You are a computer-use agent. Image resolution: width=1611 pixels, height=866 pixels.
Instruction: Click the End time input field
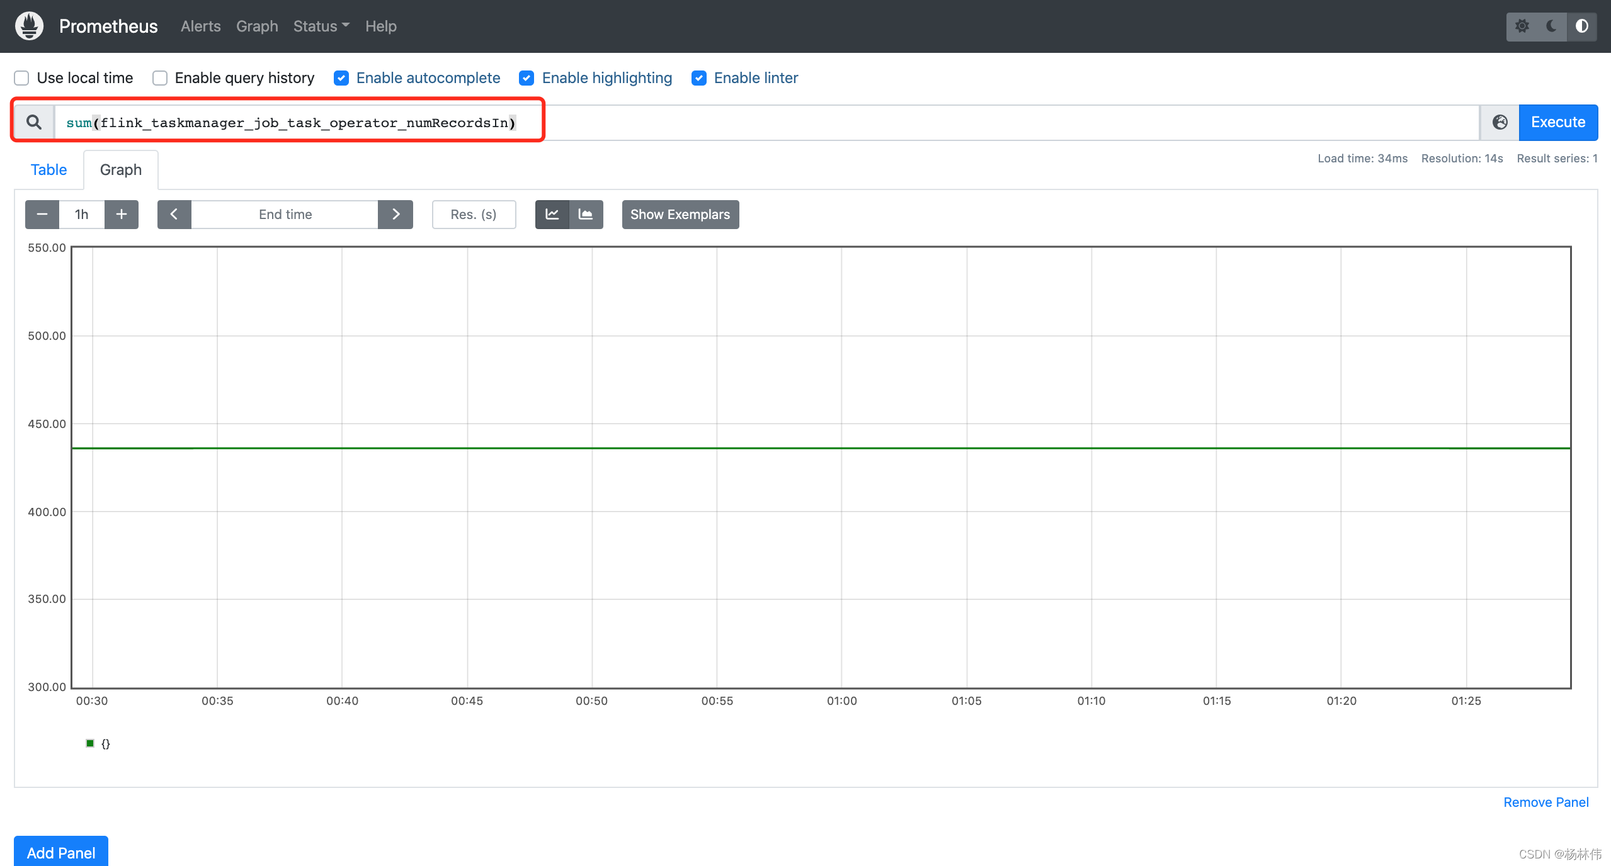click(285, 215)
